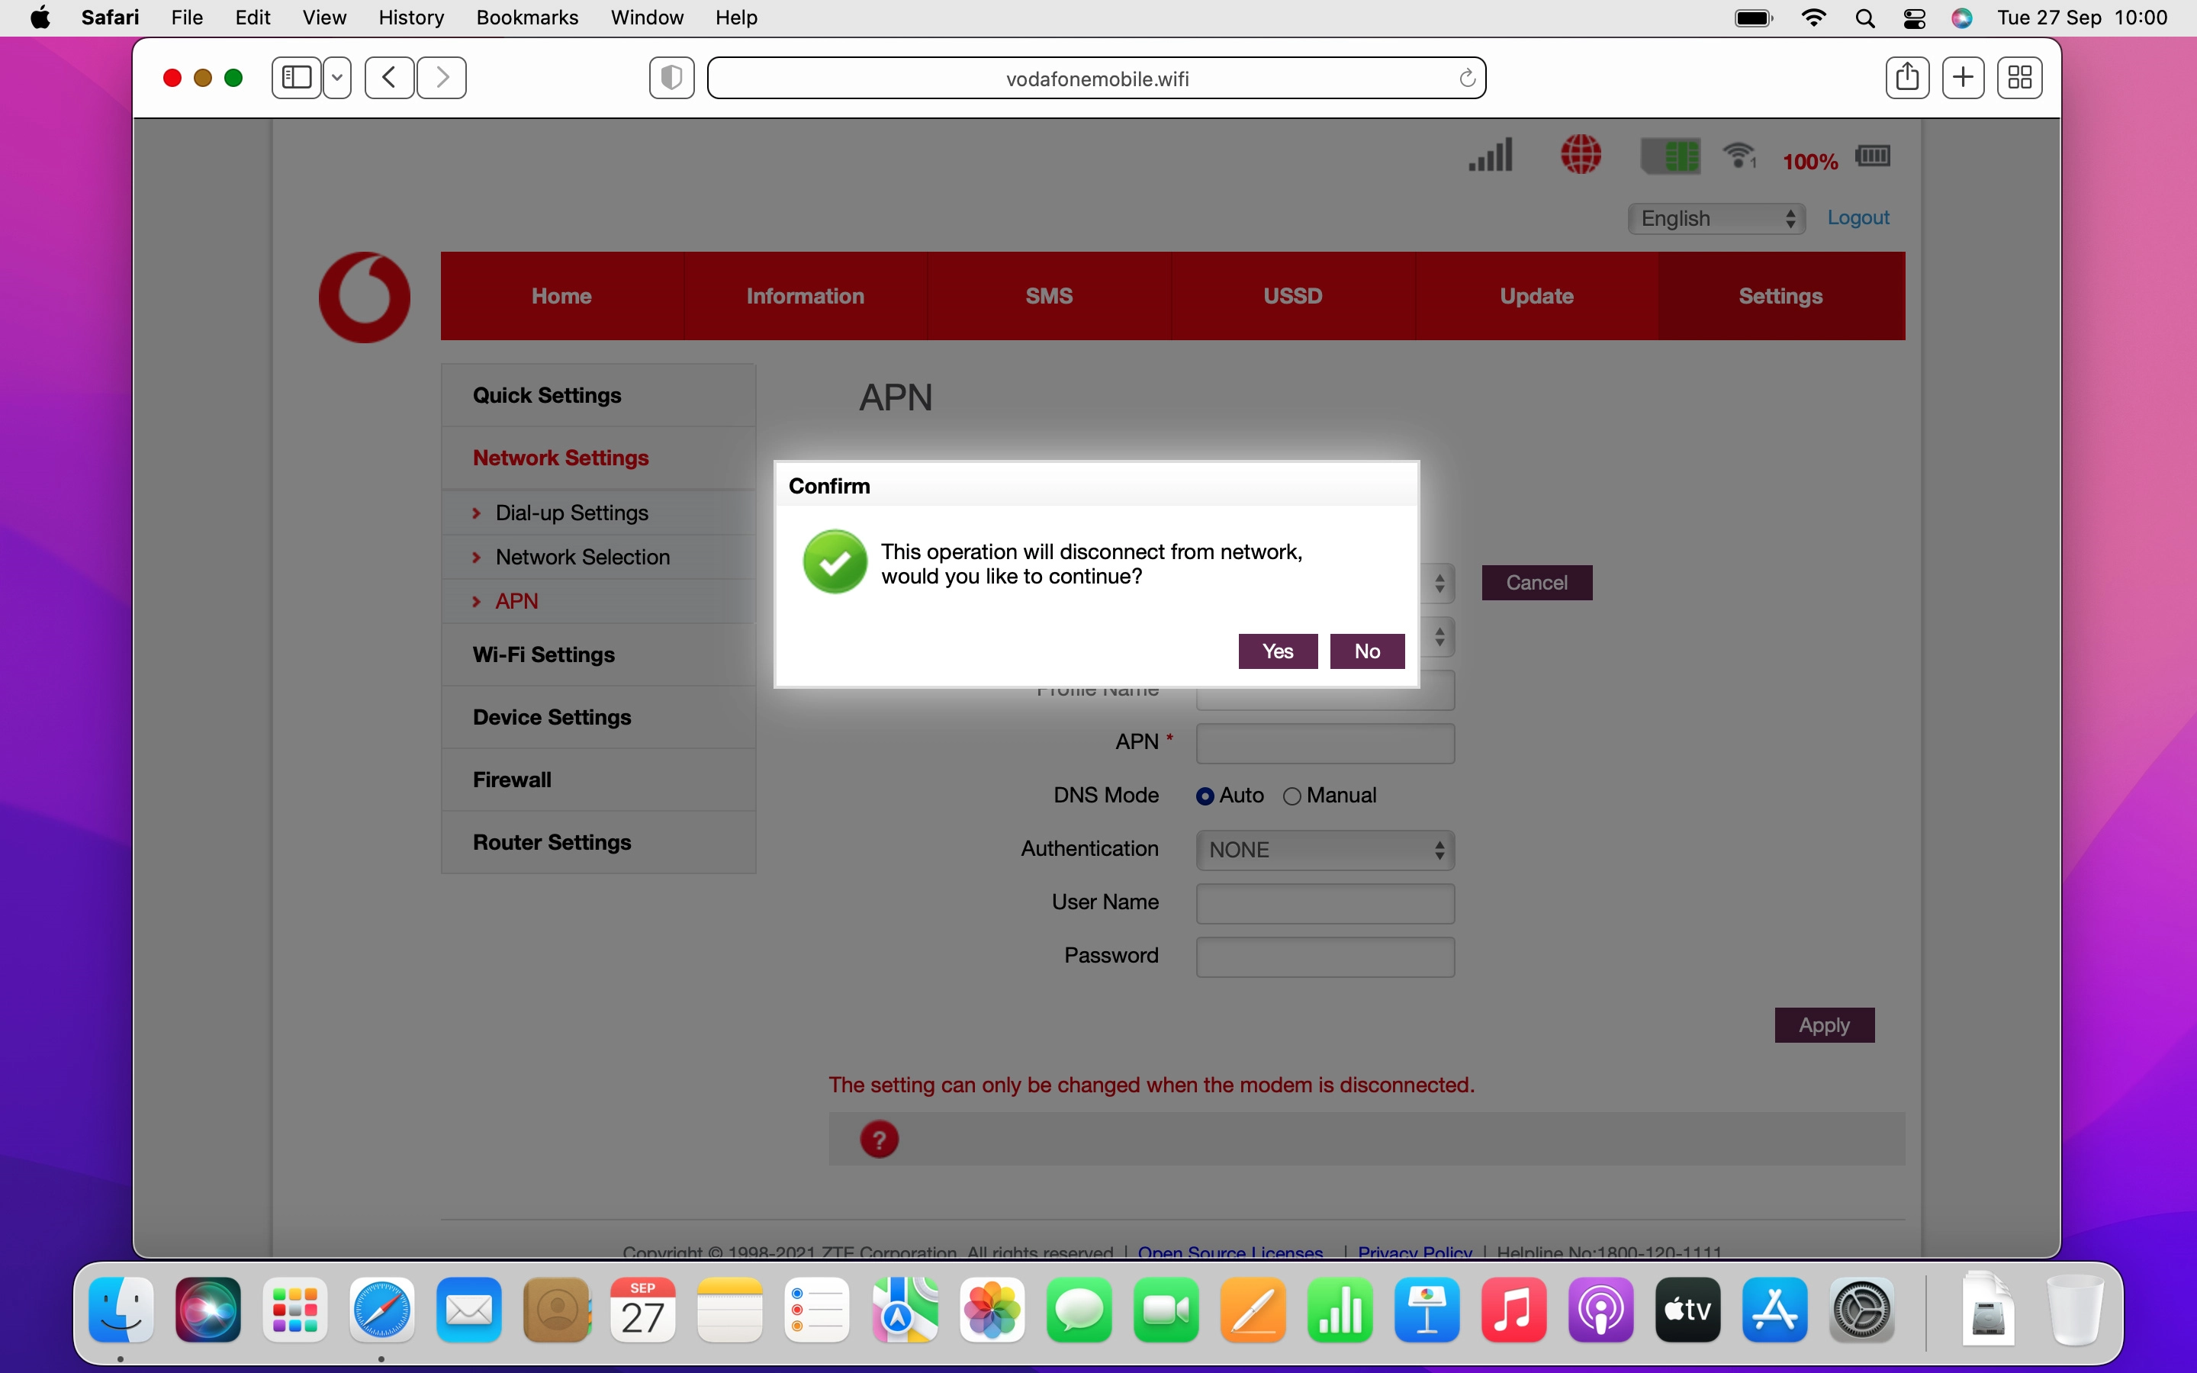This screenshot has width=2197, height=1373.
Task: Click the Password input field
Action: point(1323,957)
